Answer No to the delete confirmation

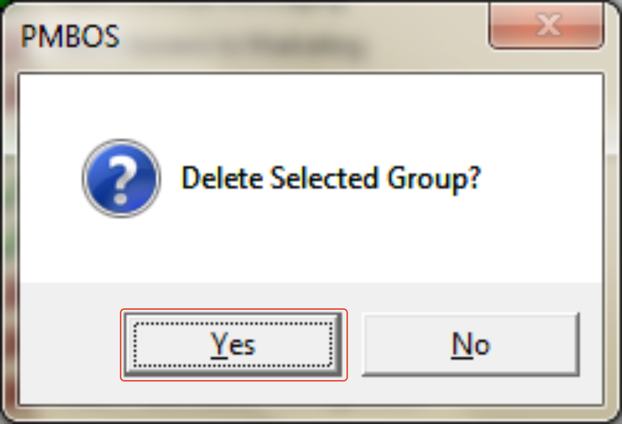[x=471, y=344]
